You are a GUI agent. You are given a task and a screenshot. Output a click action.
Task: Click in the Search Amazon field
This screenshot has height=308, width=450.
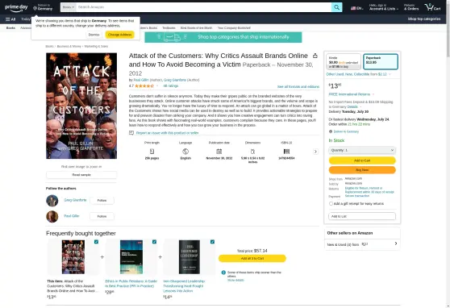(x=204, y=7)
